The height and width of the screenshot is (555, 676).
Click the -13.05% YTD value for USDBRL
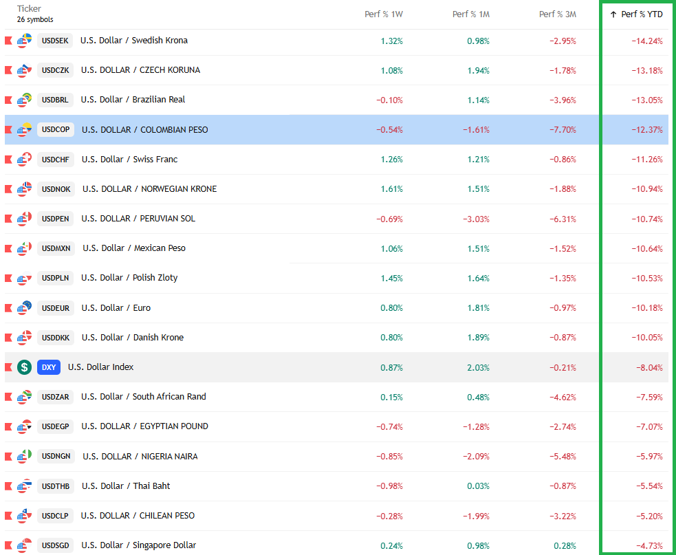coord(647,100)
